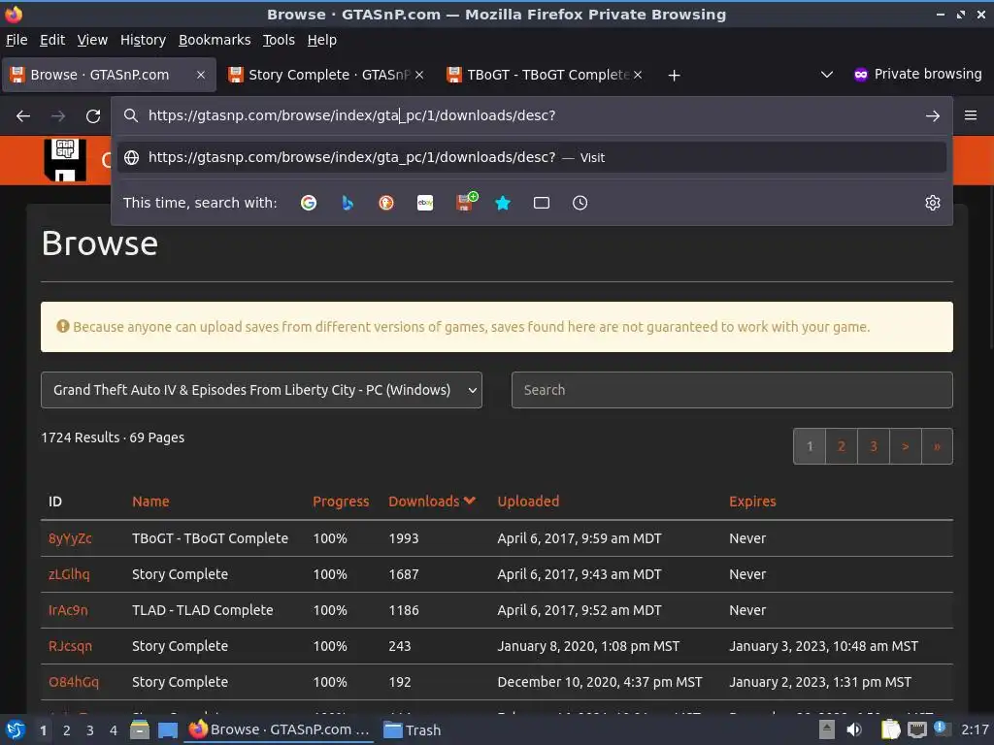Show desktop from taskbar icon
The image size is (994, 745).
pos(167,729)
